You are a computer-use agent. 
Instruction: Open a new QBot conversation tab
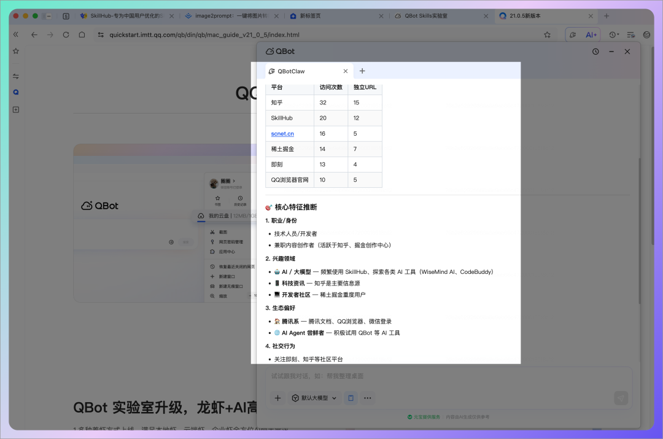[x=362, y=71]
